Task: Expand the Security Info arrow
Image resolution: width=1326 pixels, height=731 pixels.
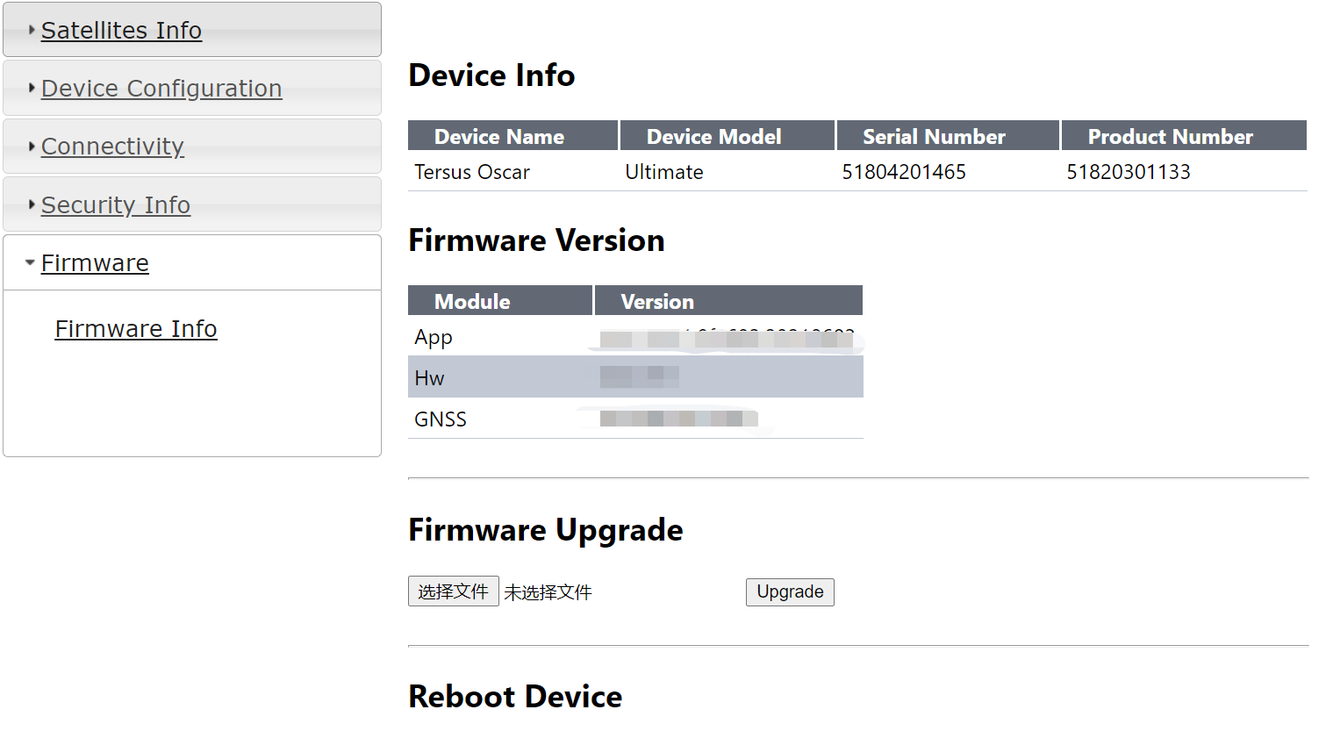Action: (x=32, y=204)
